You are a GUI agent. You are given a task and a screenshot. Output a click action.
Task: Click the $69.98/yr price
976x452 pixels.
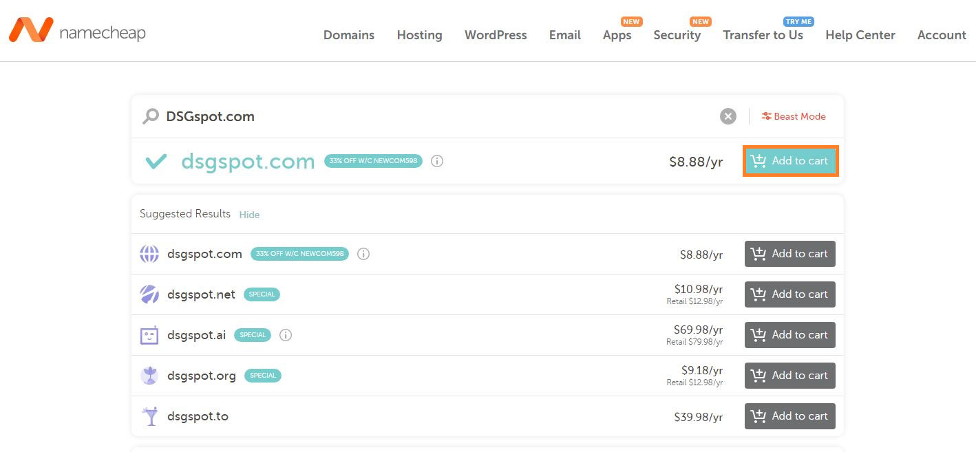click(x=699, y=330)
